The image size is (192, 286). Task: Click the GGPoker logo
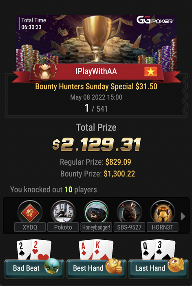point(154,20)
